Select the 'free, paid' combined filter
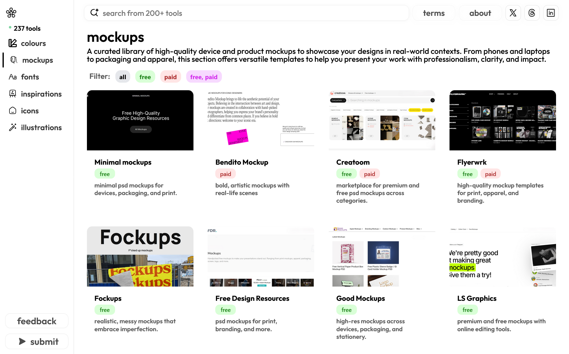Viewport: 569px width, 354px height. click(x=204, y=76)
